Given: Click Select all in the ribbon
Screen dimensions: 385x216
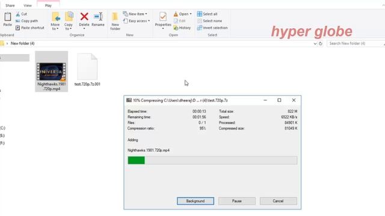Looking at the screenshot, I should (207, 14).
